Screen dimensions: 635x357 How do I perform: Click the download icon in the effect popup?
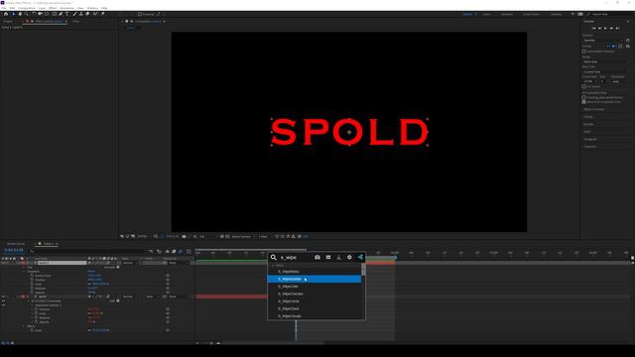[x=338, y=257]
